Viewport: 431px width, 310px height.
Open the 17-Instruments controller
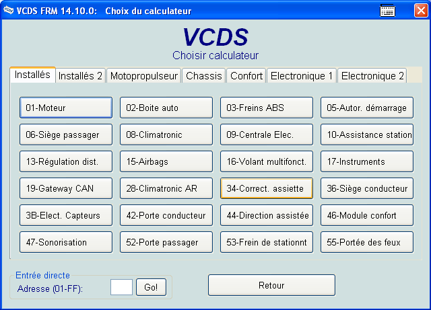(x=367, y=161)
